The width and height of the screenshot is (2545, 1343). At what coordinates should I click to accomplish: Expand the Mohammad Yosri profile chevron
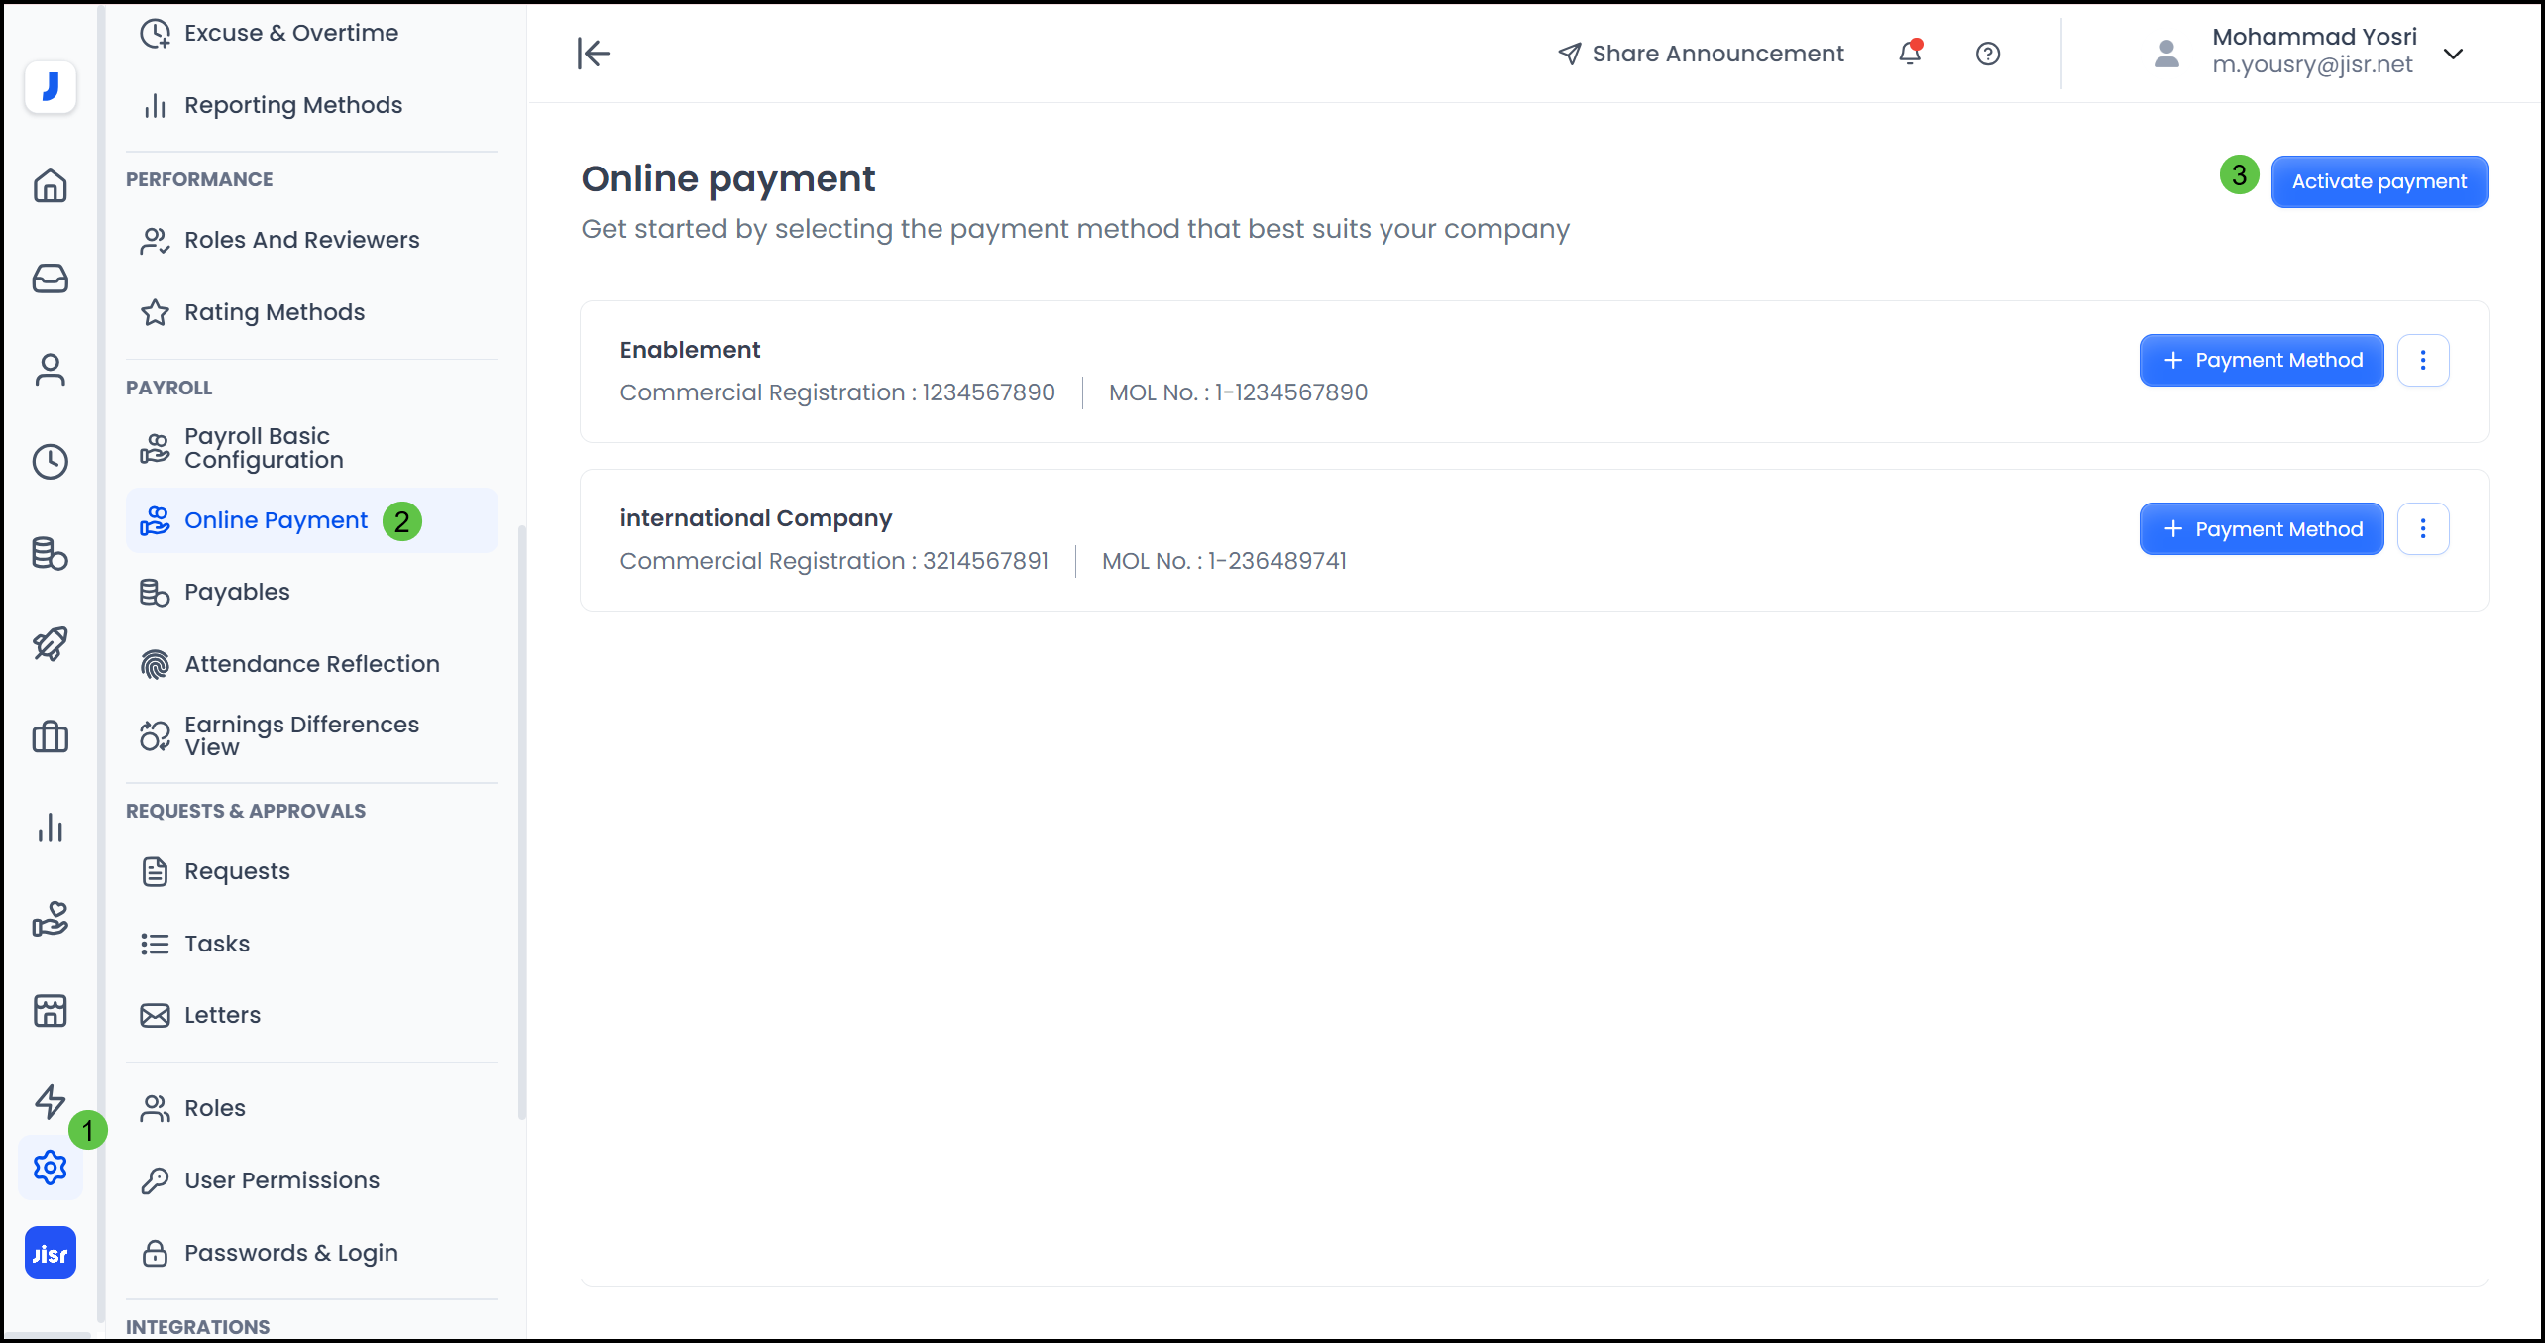[2455, 54]
